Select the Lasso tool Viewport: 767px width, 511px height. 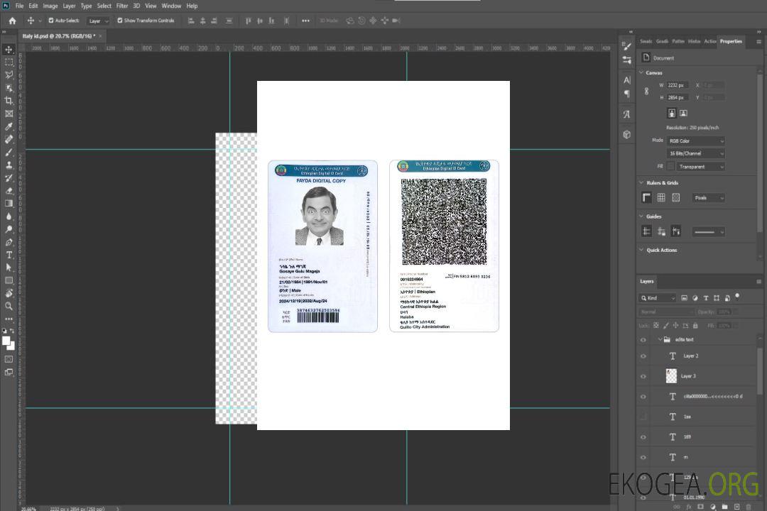(x=9, y=75)
